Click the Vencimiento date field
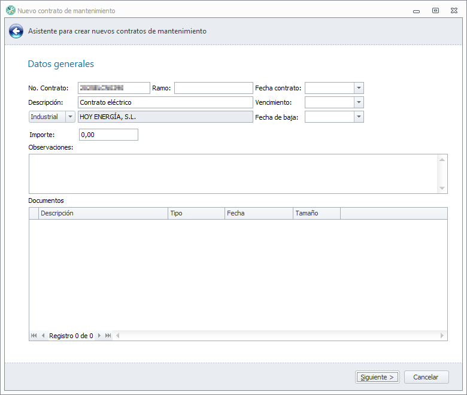467x395 pixels. point(329,102)
